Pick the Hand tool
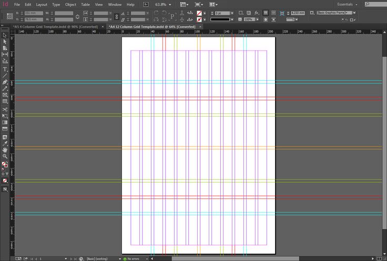Image resolution: width=387 pixels, height=261 pixels. pyautogui.click(x=5, y=150)
